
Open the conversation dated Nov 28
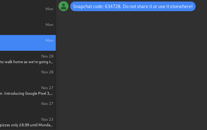pyautogui.click(x=28, y=75)
